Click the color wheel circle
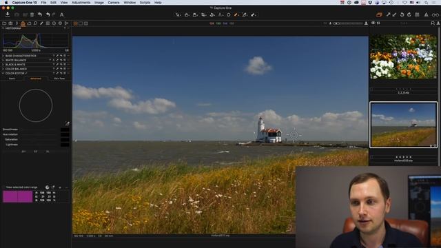The width and height of the screenshot is (441, 248). click(x=36, y=105)
